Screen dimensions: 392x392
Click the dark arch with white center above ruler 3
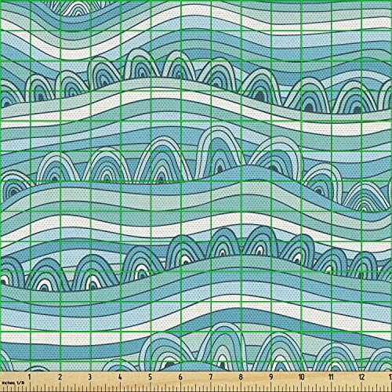[92, 273]
